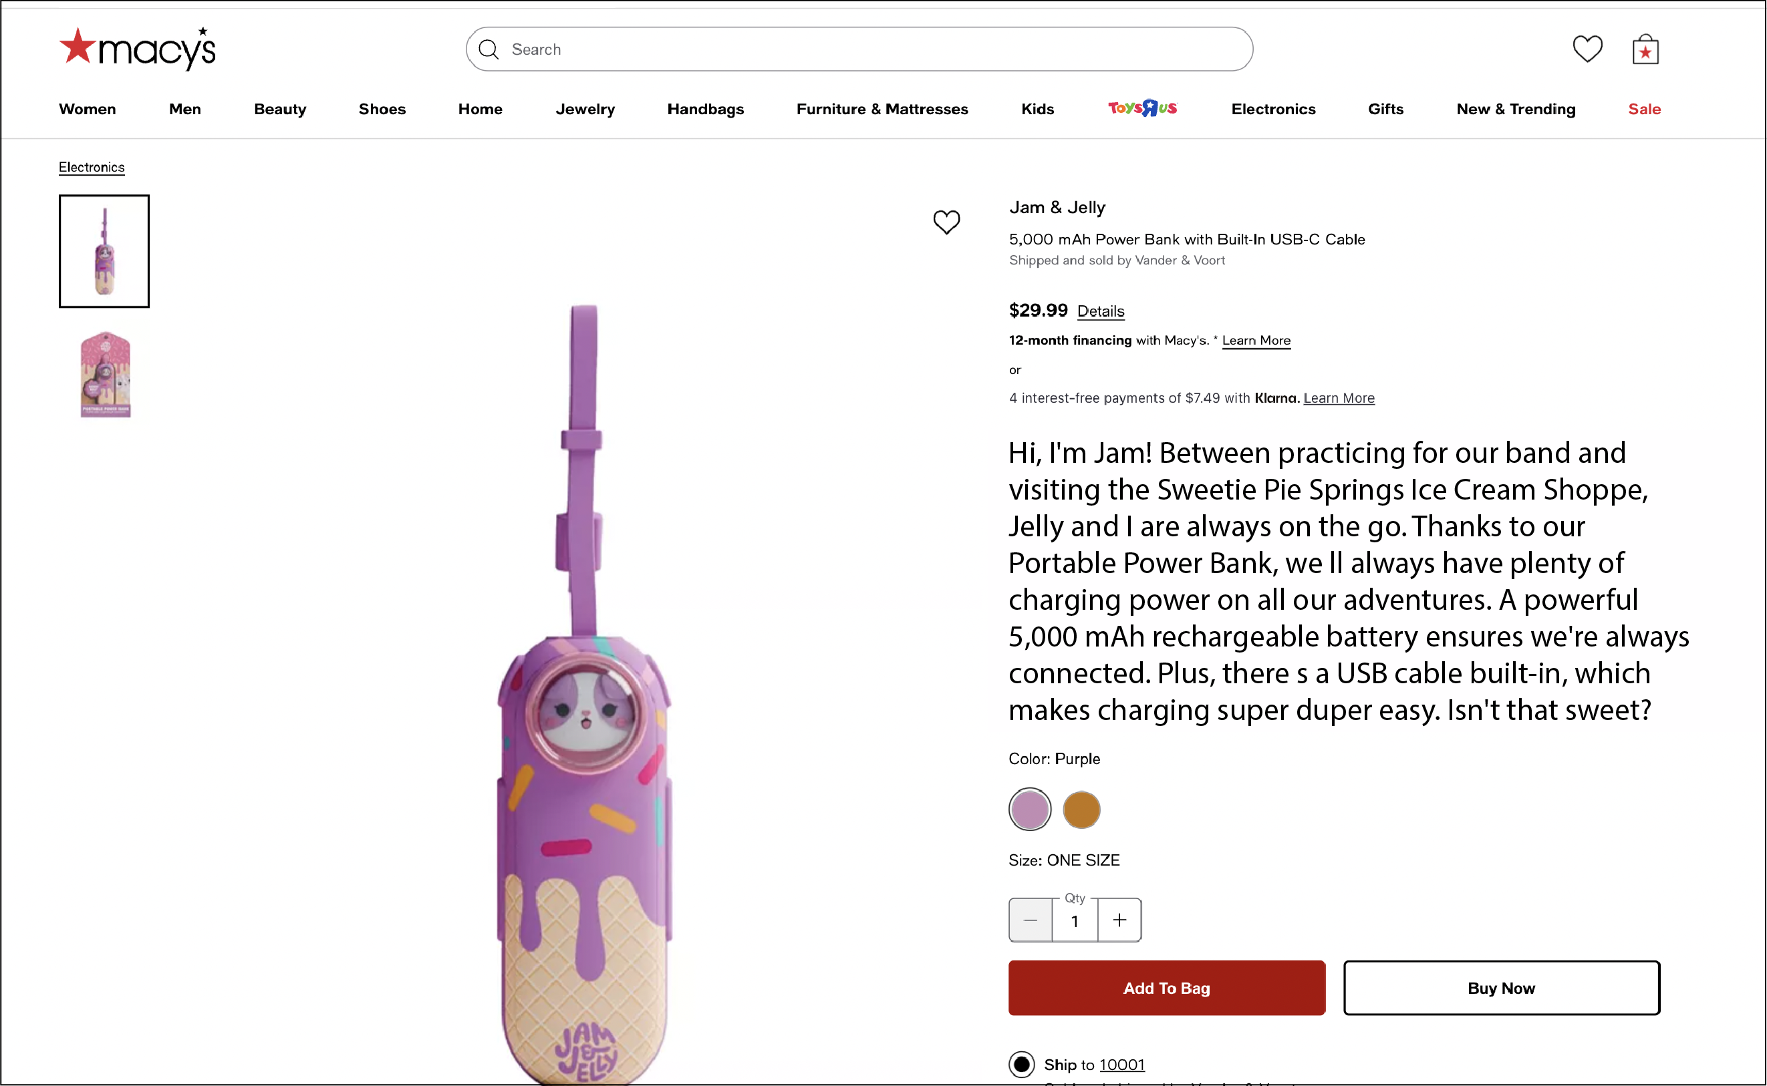Open the shopping bag icon

tap(1645, 50)
